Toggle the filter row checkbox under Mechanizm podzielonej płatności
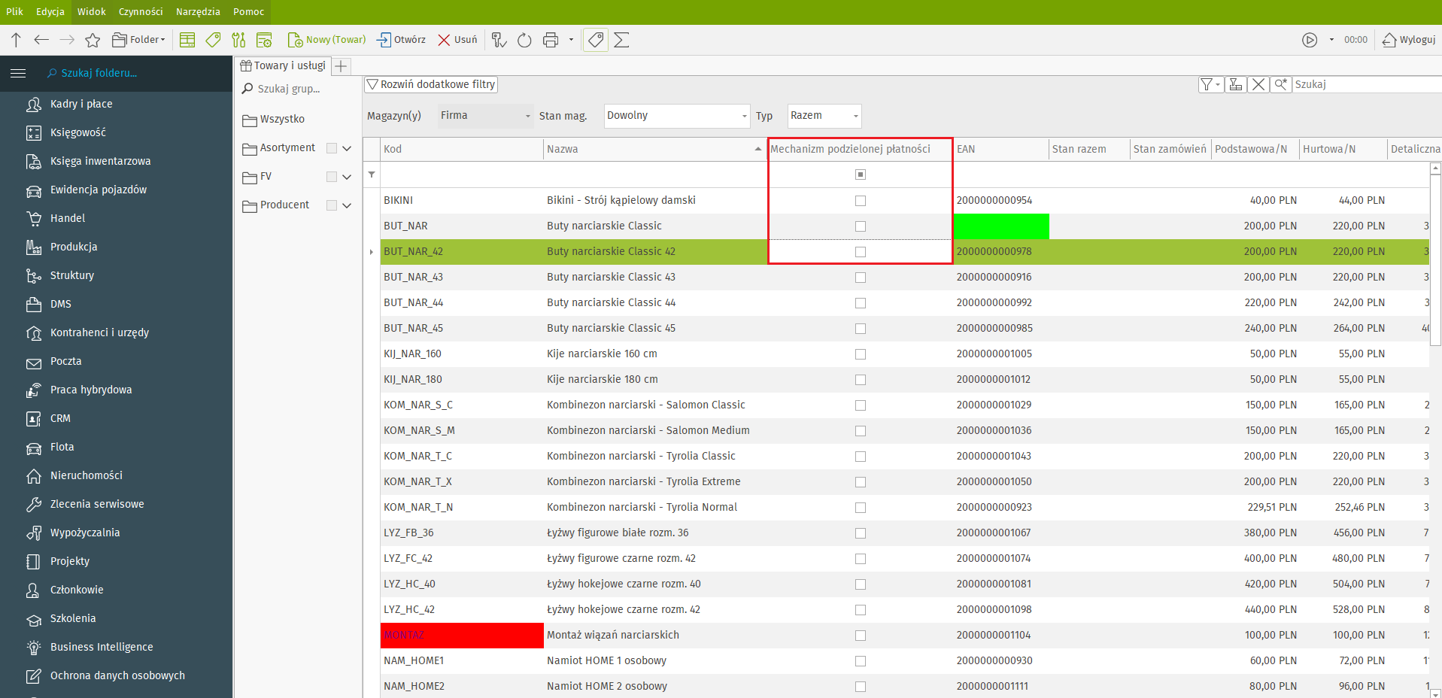This screenshot has width=1442, height=698. (x=861, y=174)
